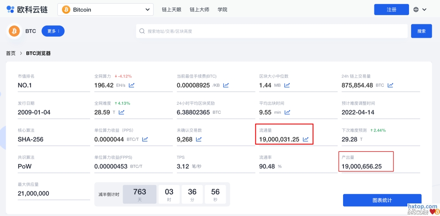Show chart for 24h 链上交易量
The height and width of the screenshot is (216, 440).
(390, 85)
